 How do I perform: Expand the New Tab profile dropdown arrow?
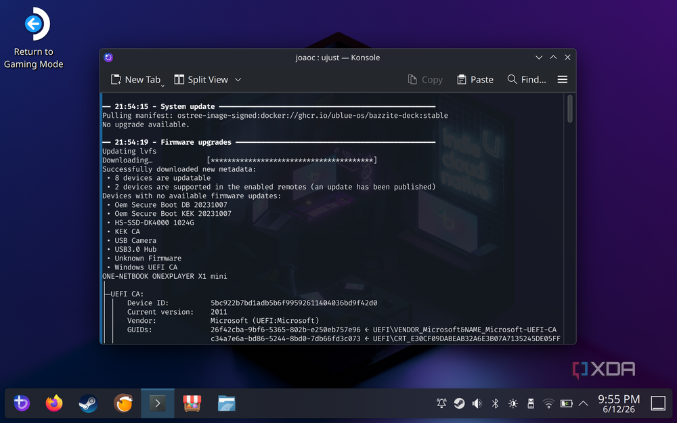(x=162, y=85)
